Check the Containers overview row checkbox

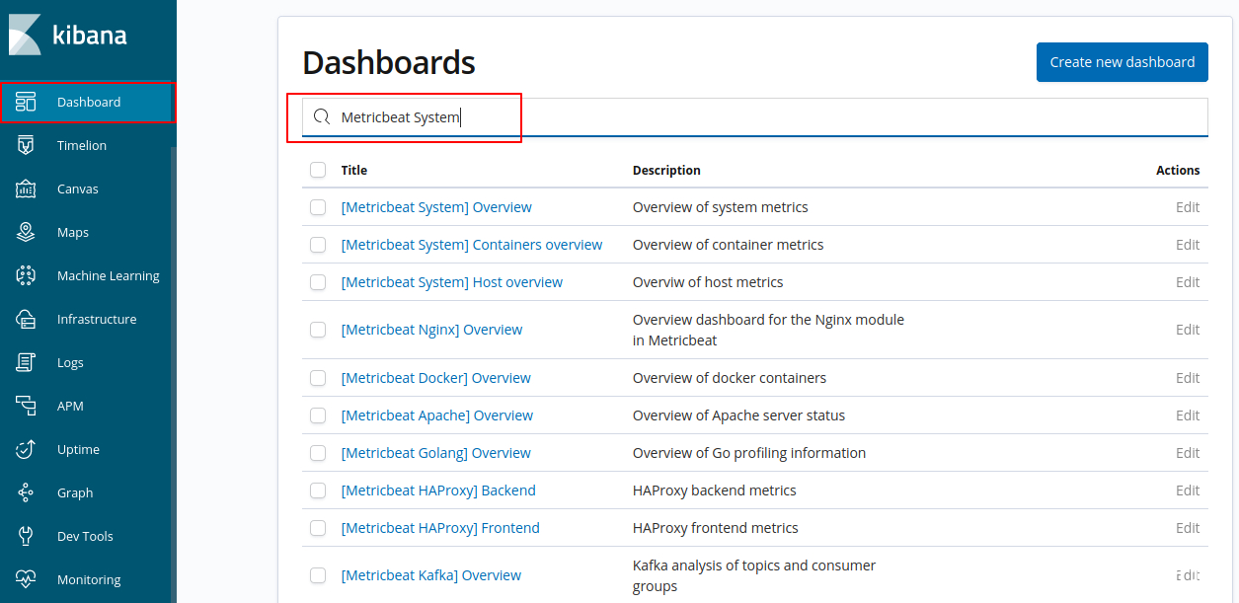pos(318,245)
